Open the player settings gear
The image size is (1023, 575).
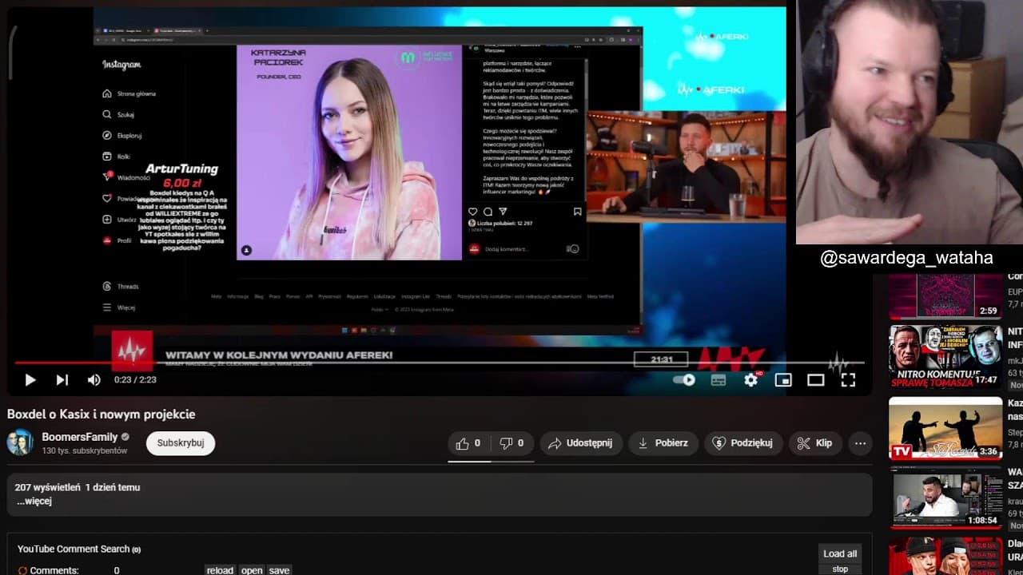[x=751, y=380]
